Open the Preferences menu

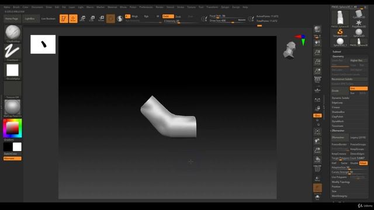click(x=146, y=7)
